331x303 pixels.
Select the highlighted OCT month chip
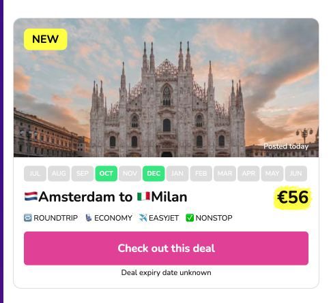106,174
